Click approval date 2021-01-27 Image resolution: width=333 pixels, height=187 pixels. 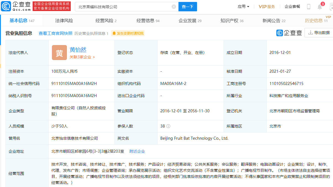[280, 71]
